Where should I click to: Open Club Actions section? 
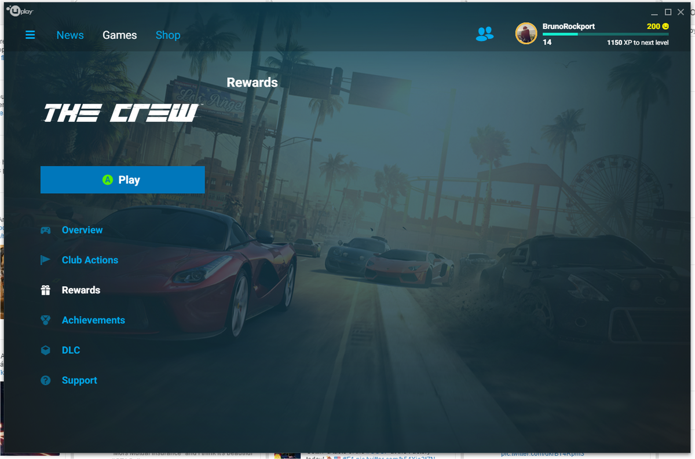click(x=90, y=260)
